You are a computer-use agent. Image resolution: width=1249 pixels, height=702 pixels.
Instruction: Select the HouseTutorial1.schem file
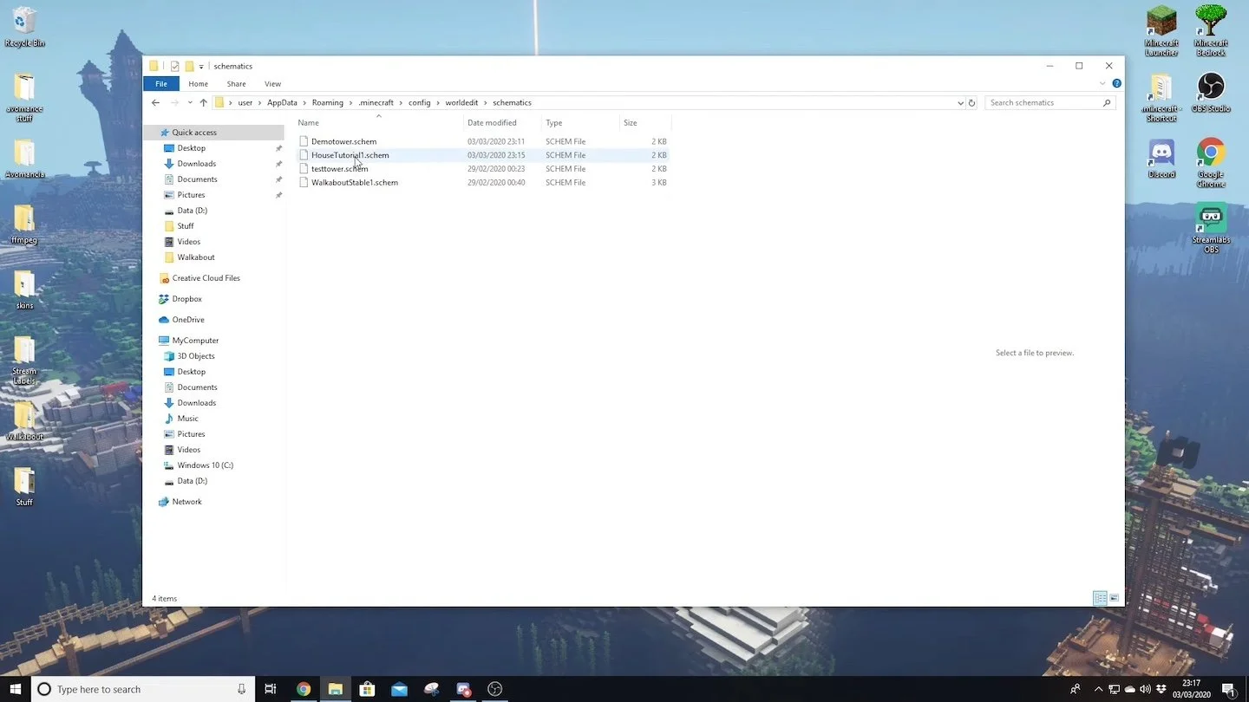tap(350, 155)
